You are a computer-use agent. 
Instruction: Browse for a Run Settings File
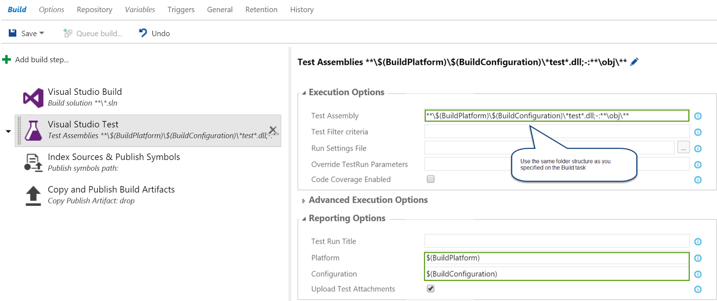coord(683,148)
